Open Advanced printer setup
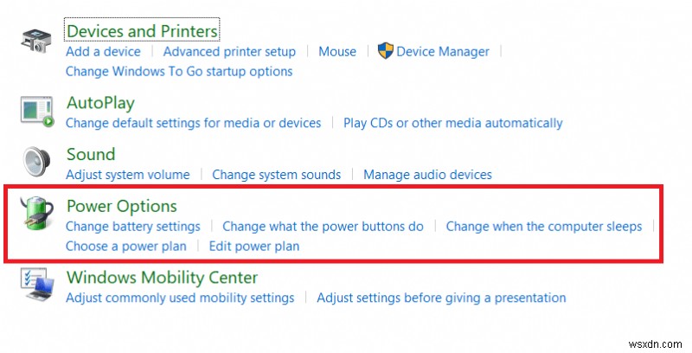This screenshot has width=692, height=353. click(x=229, y=52)
